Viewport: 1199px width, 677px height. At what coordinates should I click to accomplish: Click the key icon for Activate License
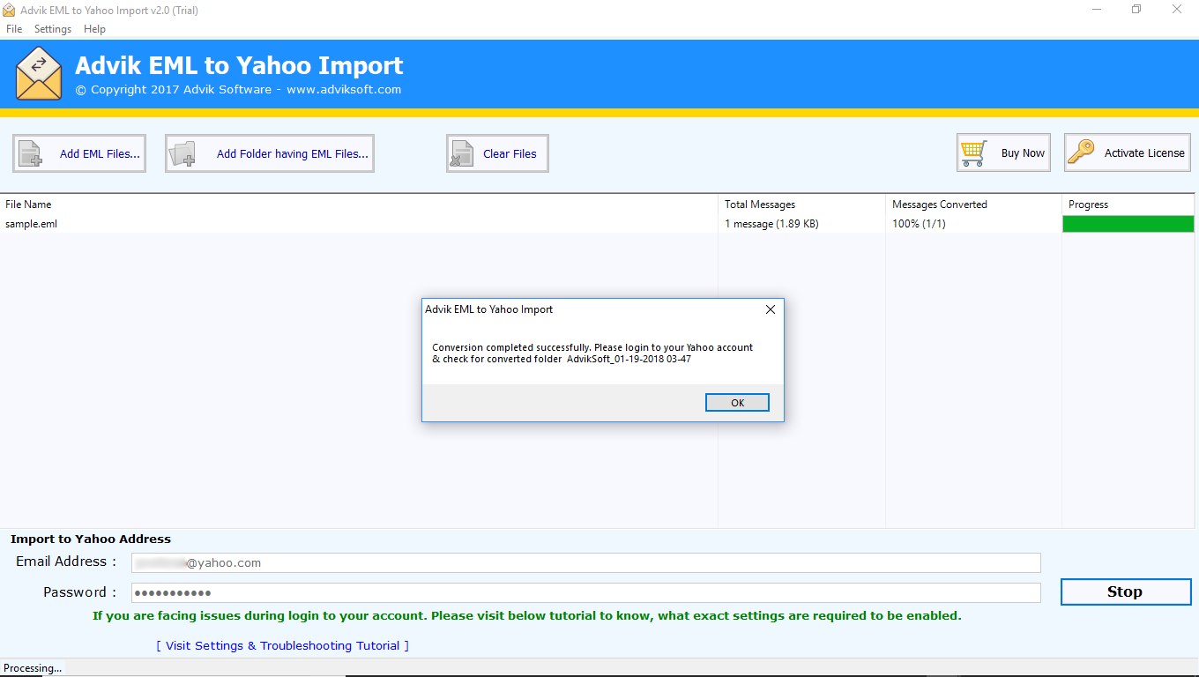pyautogui.click(x=1081, y=153)
